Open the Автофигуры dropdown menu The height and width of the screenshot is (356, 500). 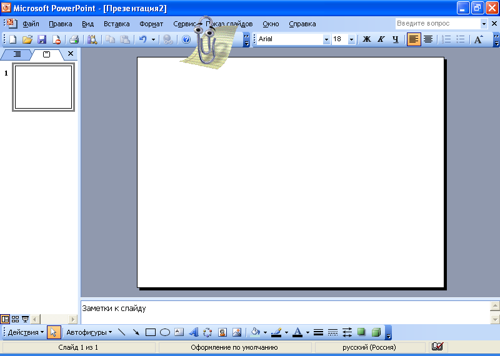click(x=89, y=332)
